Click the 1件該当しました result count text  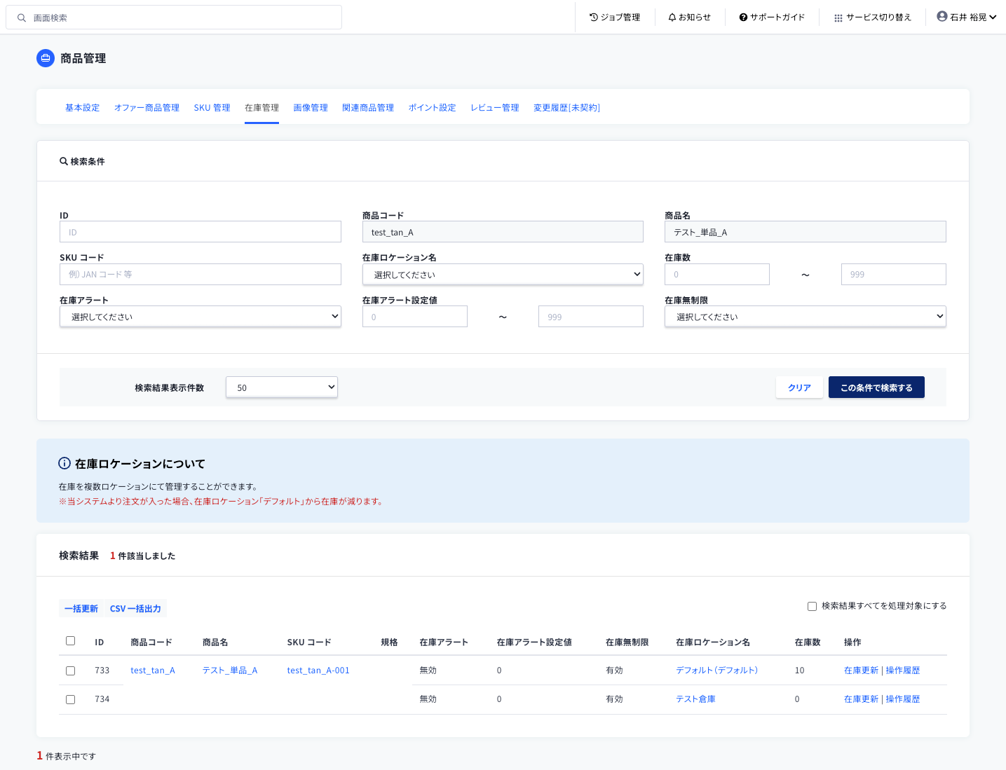[143, 556]
